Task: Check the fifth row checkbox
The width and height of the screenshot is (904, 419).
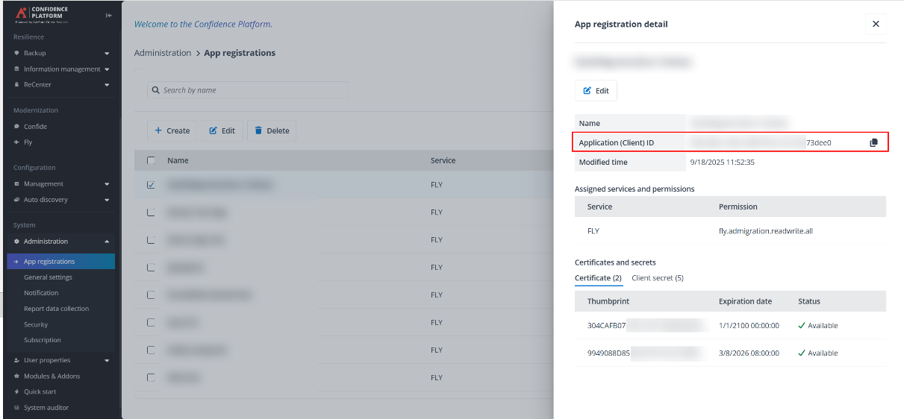Action: [x=152, y=295]
